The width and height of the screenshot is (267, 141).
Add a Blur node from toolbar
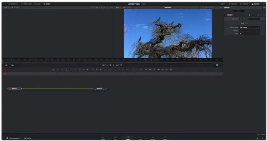point(88,69)
